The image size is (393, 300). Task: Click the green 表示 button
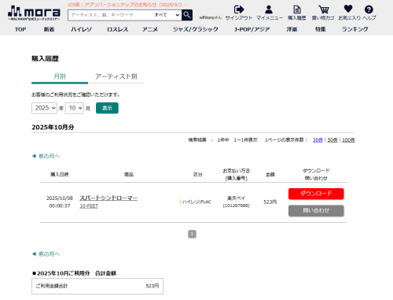(x=107, y=108)
